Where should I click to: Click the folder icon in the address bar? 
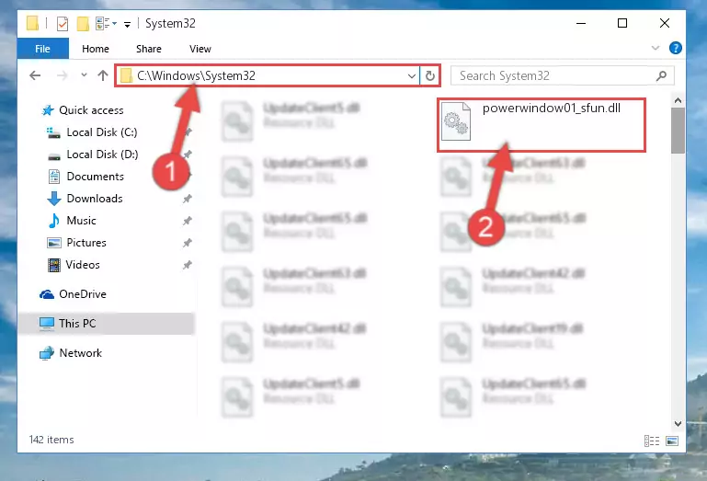(126, 75)
